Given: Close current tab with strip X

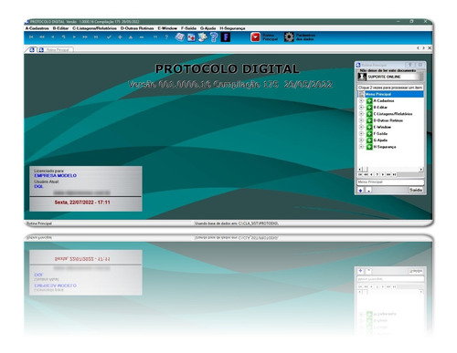Looking at the screenshot, I should pos(430,48).
